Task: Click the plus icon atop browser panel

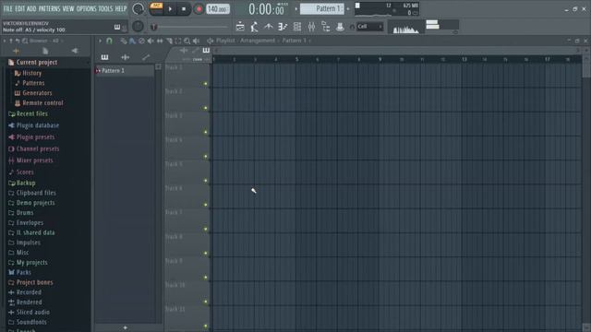Action: [17, 51]
